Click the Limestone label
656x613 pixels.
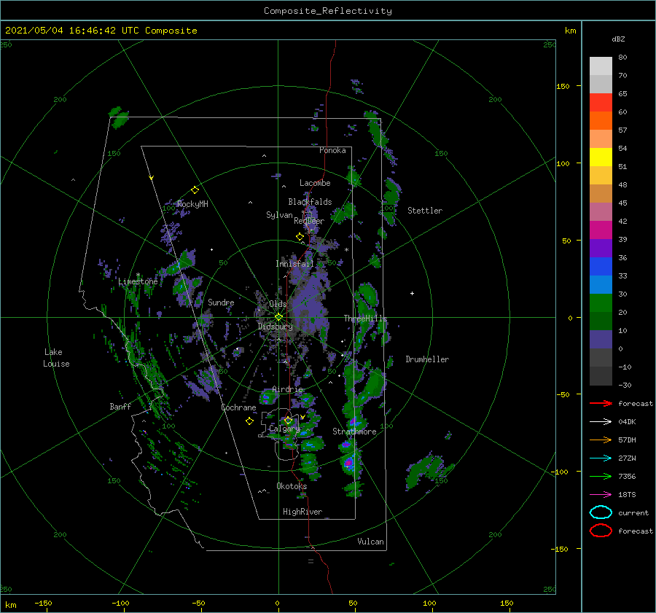(138, 281)
